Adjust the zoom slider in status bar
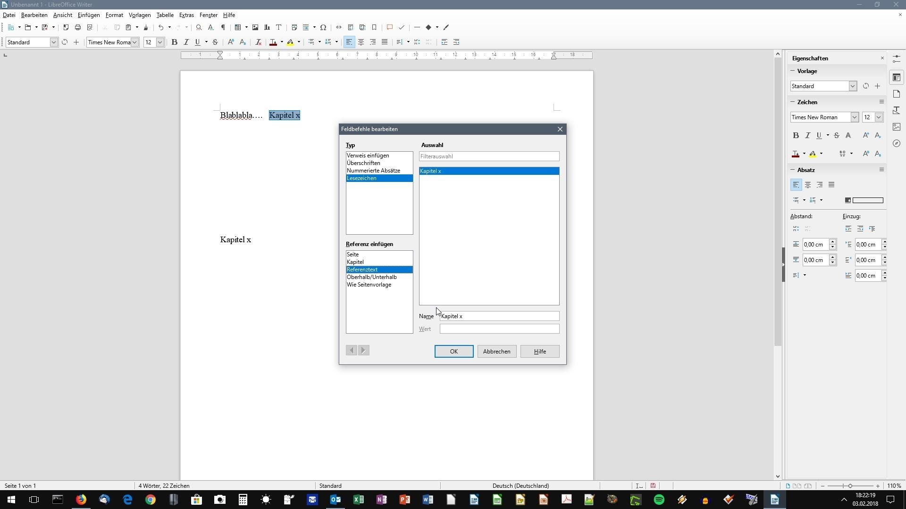The width and height of the screenshot is (906, 509). tap(850, 486)
